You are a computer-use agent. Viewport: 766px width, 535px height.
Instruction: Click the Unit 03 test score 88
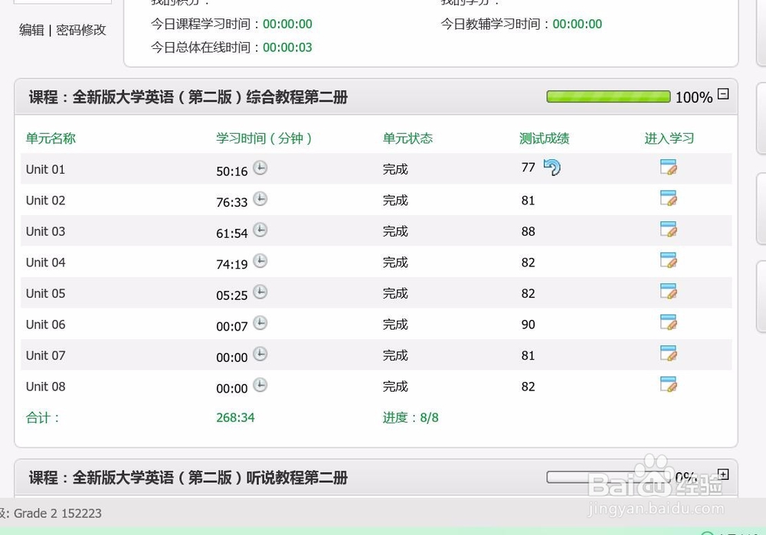pos(528,231)
